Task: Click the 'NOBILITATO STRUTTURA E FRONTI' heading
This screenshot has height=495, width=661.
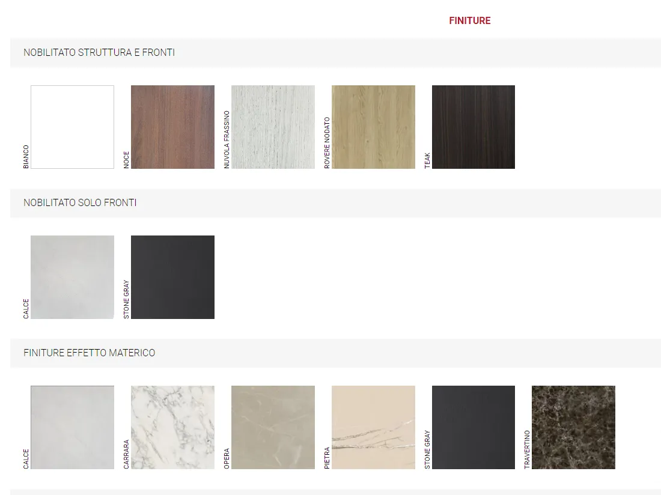Action: click(x=99, y=52)
